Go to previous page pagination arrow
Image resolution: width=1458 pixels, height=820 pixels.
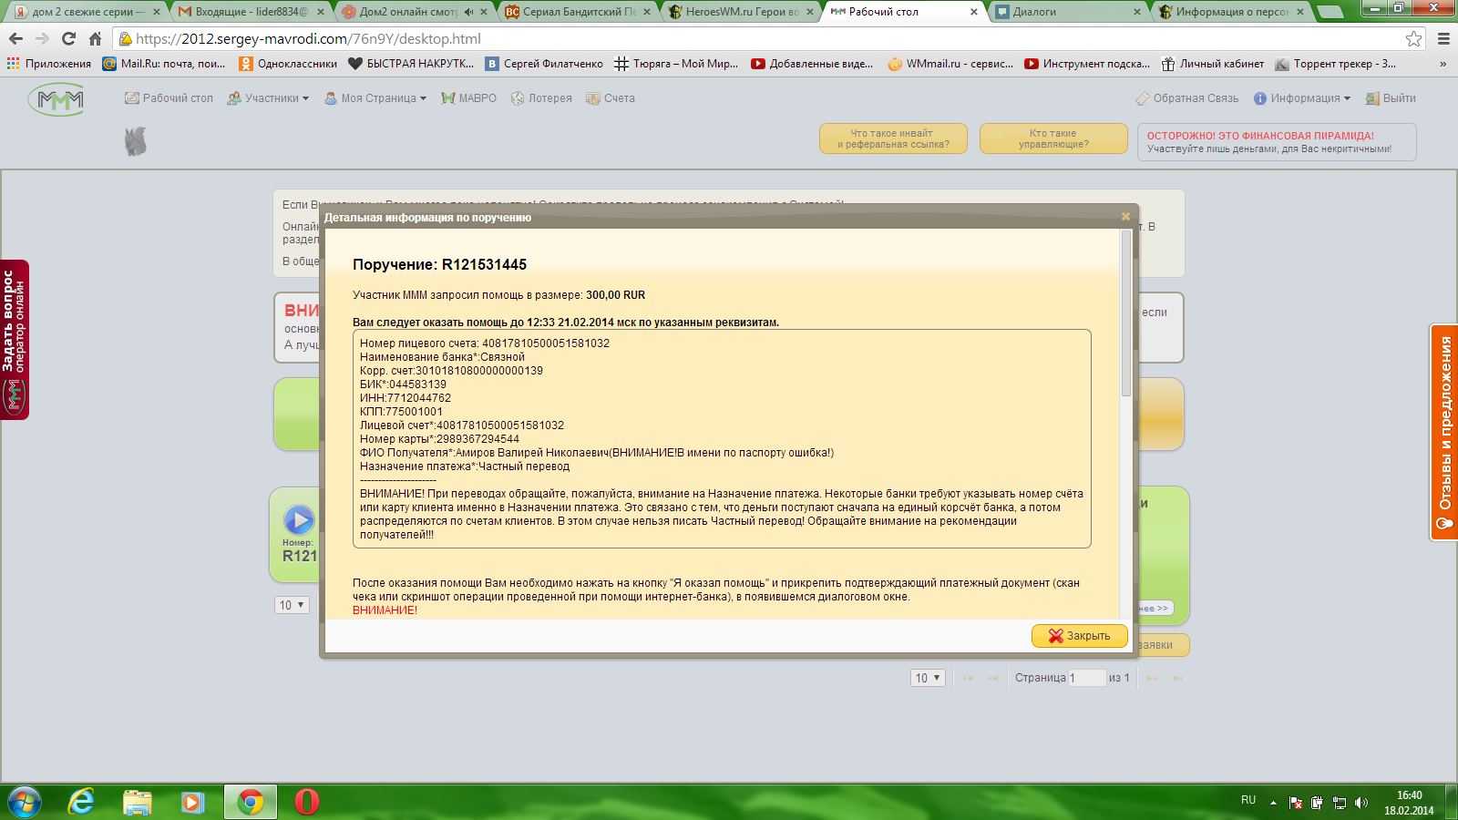click(x=993, y=678)
